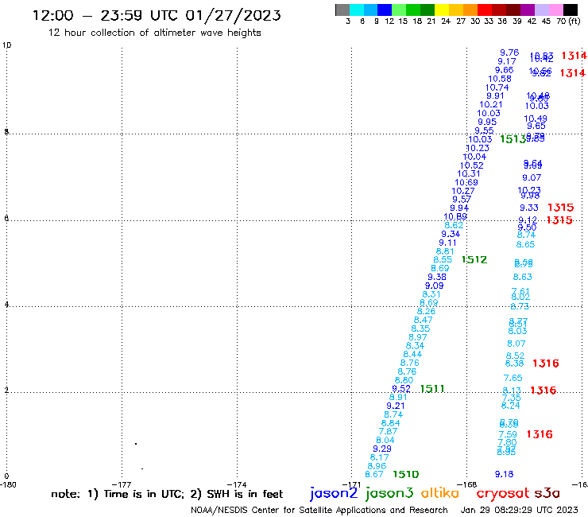Viewport: 588px width, 517px height.
Task: Click the green time label '1513'
Action: click(513, 139)
